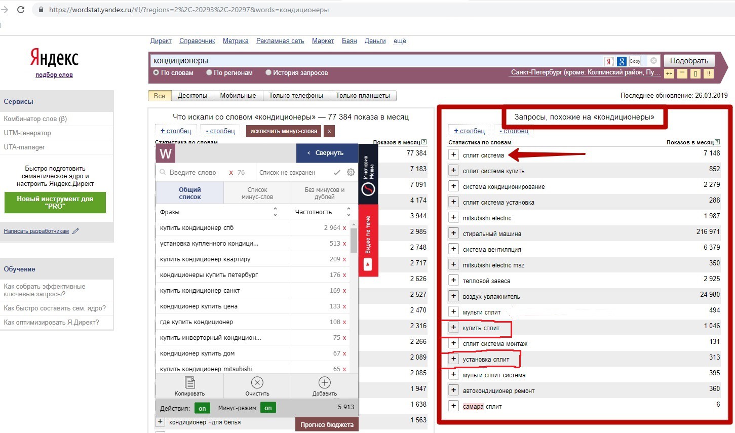Viewport: 735px width, 433px height.
Task: Click 'исключить минус-слова' button
Action: pyautogui.click(x=284, y=131)
